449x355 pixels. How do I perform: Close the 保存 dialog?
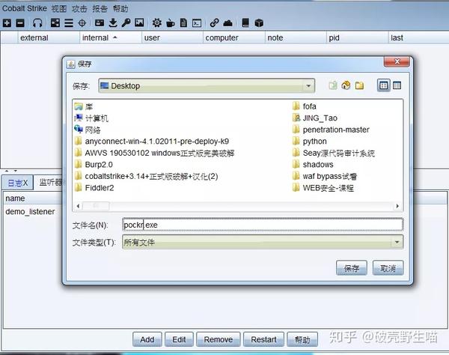pos(397,61)
